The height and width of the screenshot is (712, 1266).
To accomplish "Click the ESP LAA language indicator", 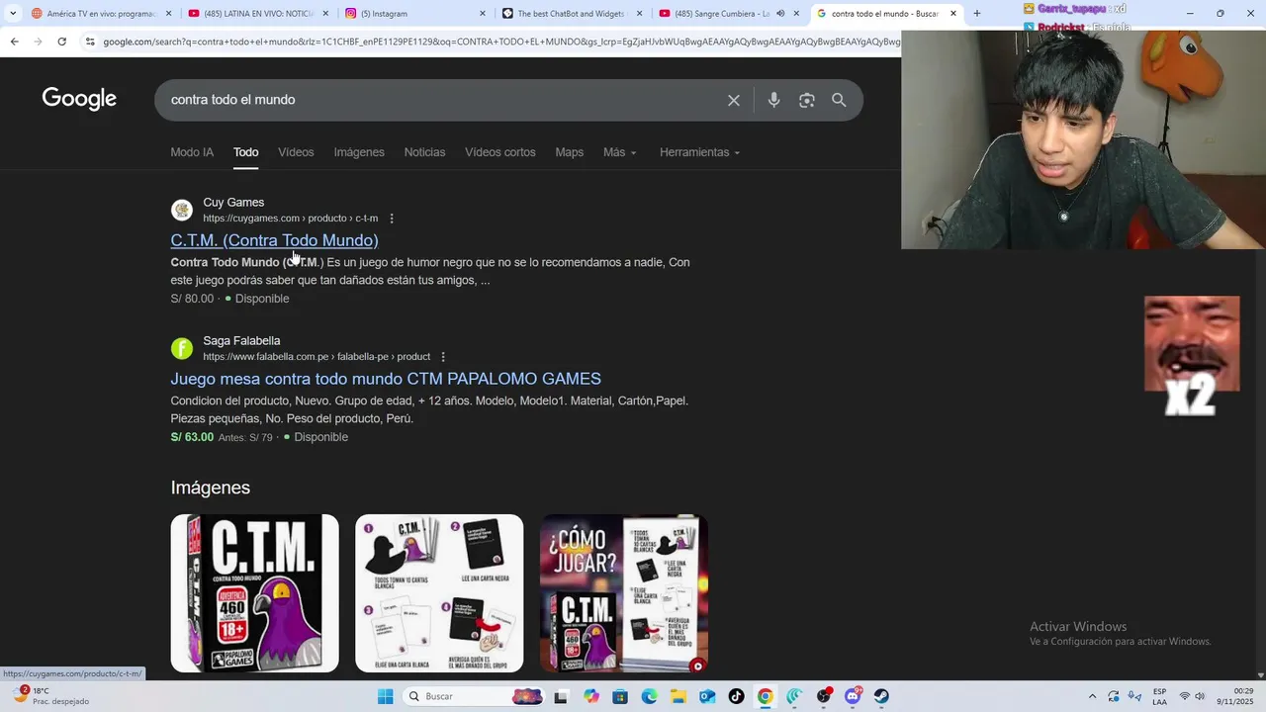I will 1159,696.
